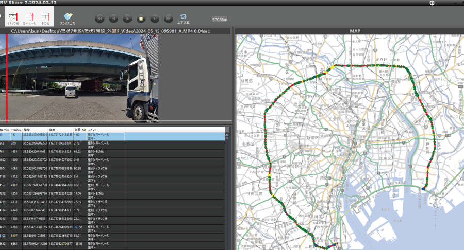Click the 上下反転 flip icon
The width and height of the screenshot is (464, 250).
(x=183, y=19)
